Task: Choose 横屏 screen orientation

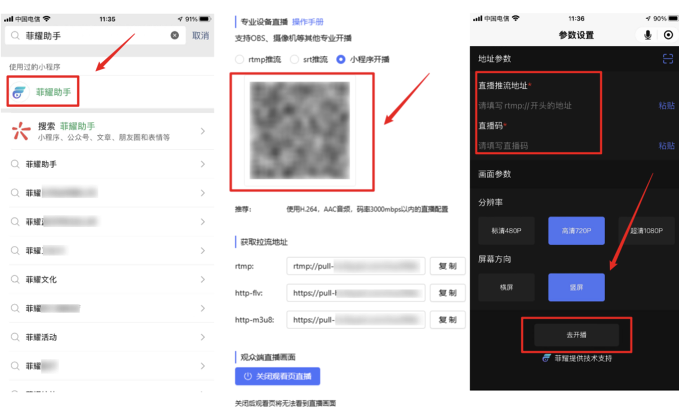Action: click(x=506, y=287)
